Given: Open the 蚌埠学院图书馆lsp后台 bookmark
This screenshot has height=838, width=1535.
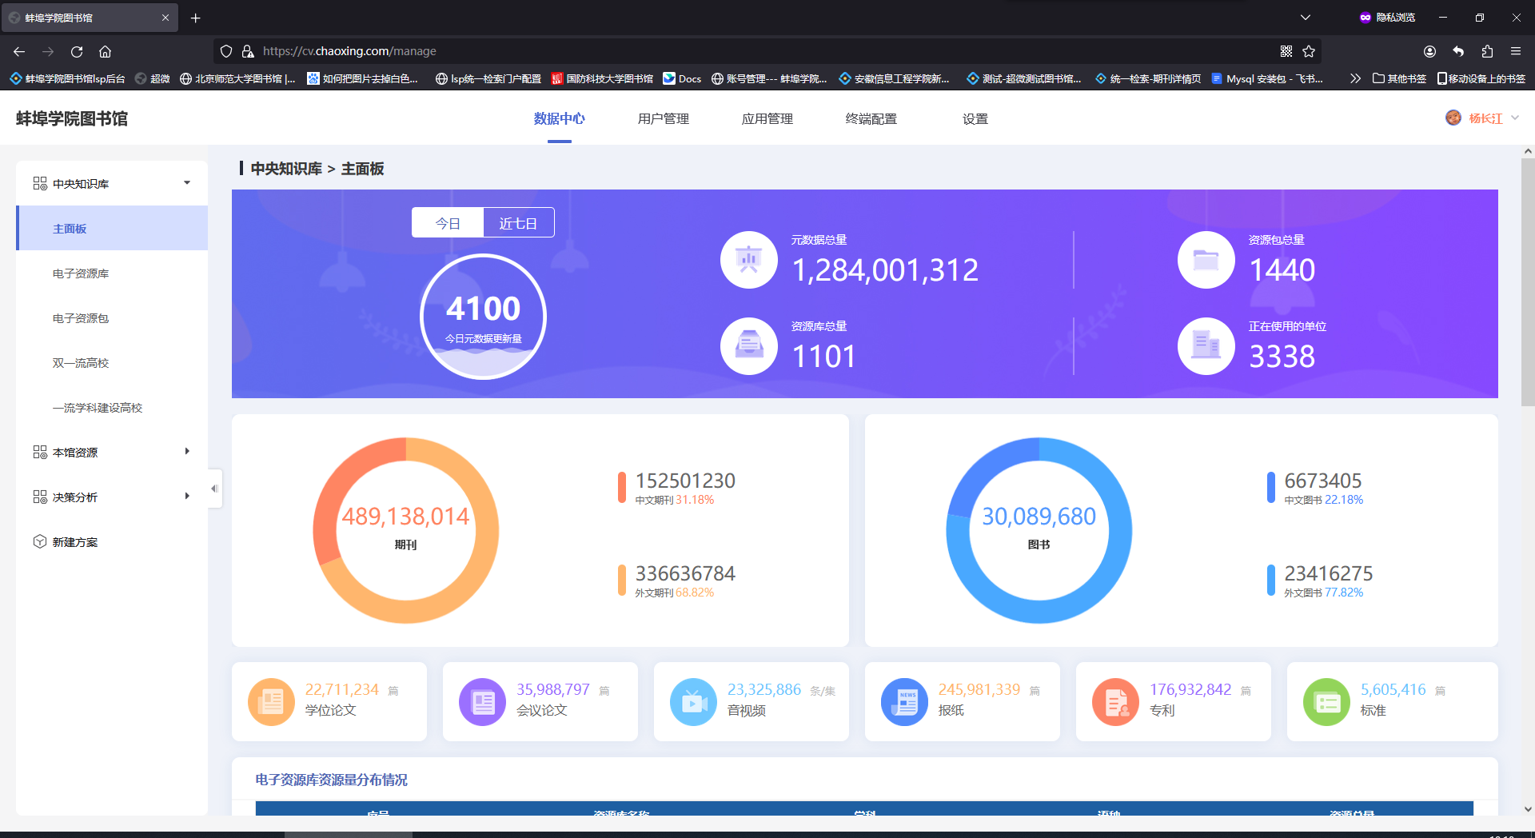Looking at the screenshot, I should click(67, 78).
